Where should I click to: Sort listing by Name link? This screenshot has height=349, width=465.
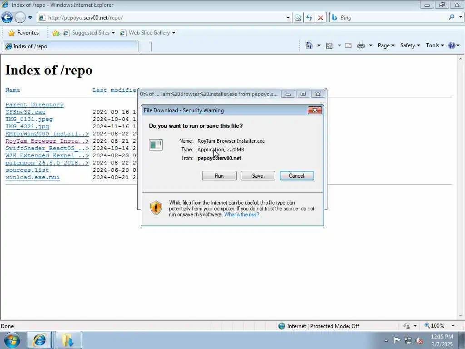tap(12, 90)
